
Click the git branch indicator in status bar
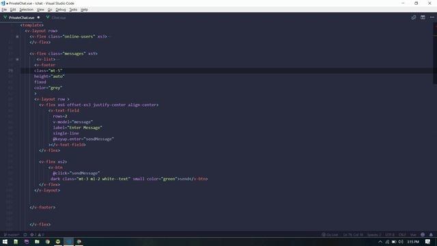[11, 235]
